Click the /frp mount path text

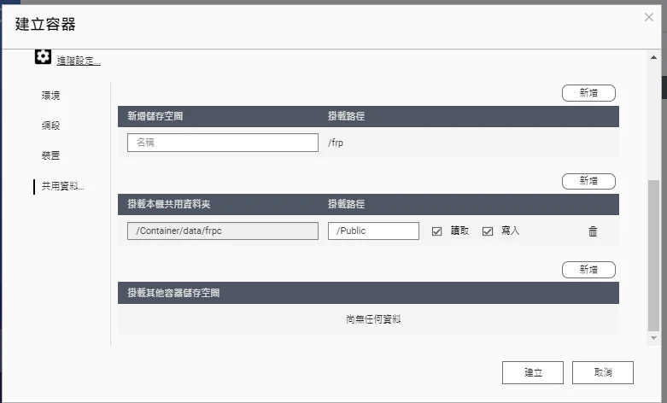pos(336,143)
